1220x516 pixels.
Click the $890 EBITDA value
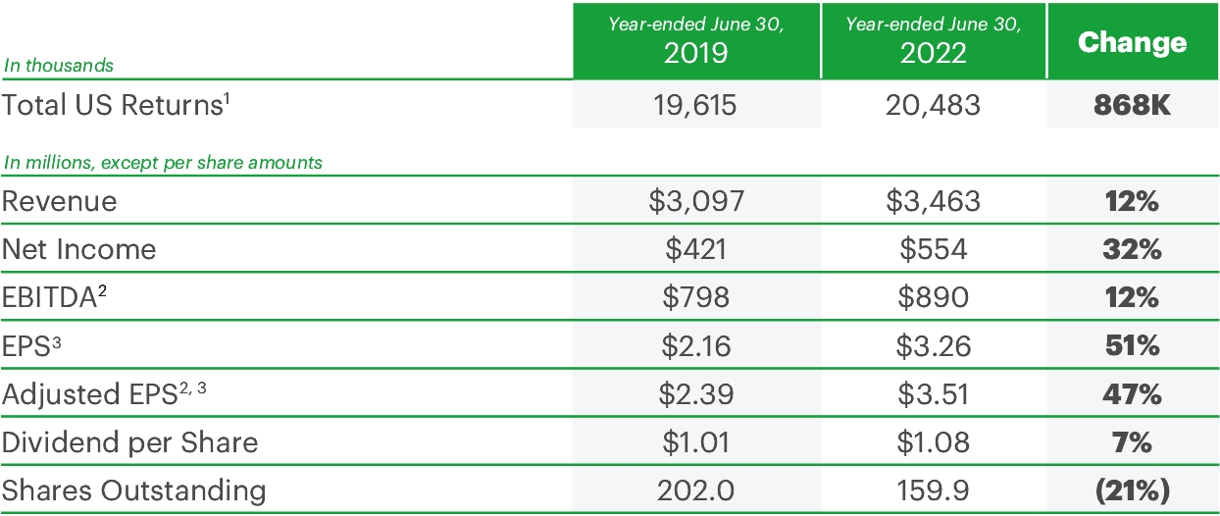[934, 297]
